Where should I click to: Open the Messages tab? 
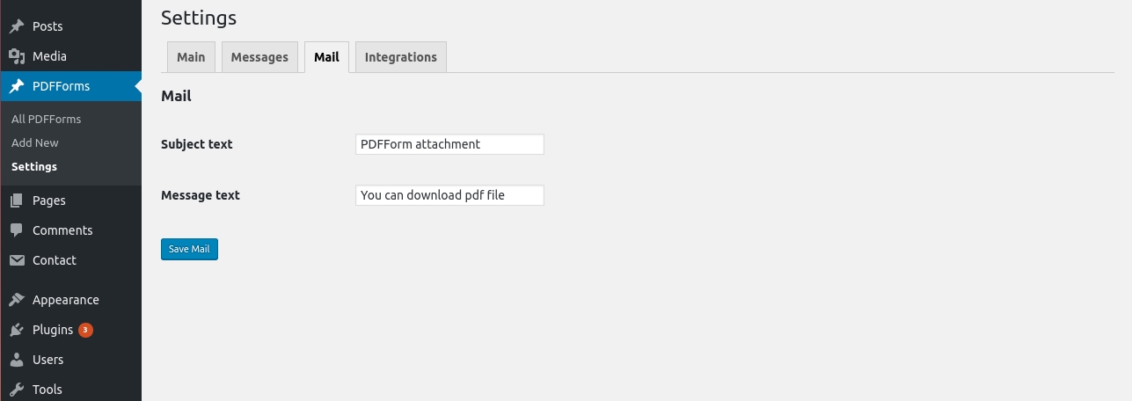pos(259,57)
